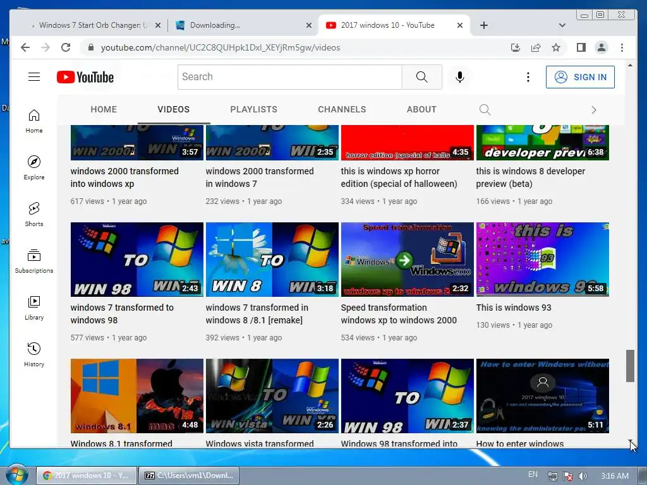647x485 pixels.
Task: Open History in the sidebar
Action: pos(34,355)
